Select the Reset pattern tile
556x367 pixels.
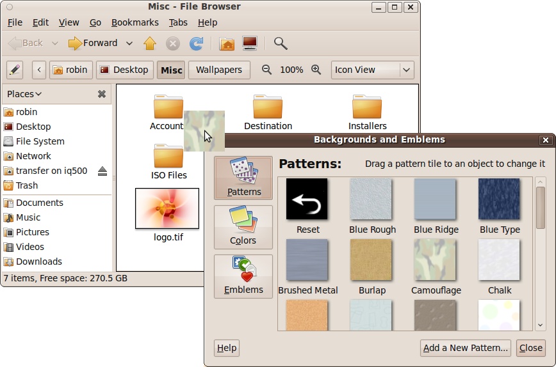307,199
